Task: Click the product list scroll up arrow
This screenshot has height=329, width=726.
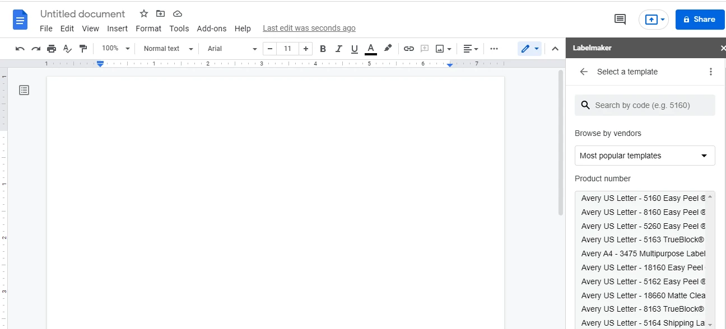Action: pos(710,197)
